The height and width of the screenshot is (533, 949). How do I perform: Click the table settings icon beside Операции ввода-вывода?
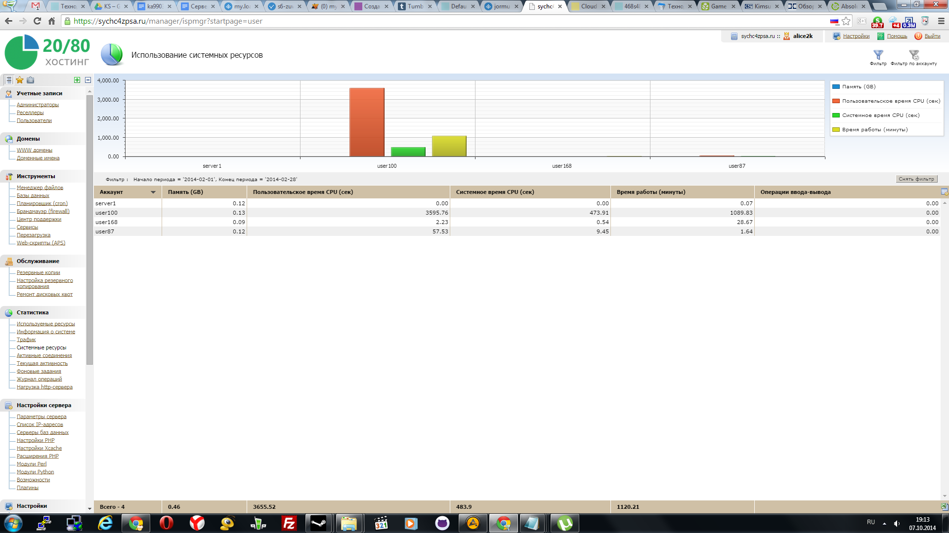[944, 192]
